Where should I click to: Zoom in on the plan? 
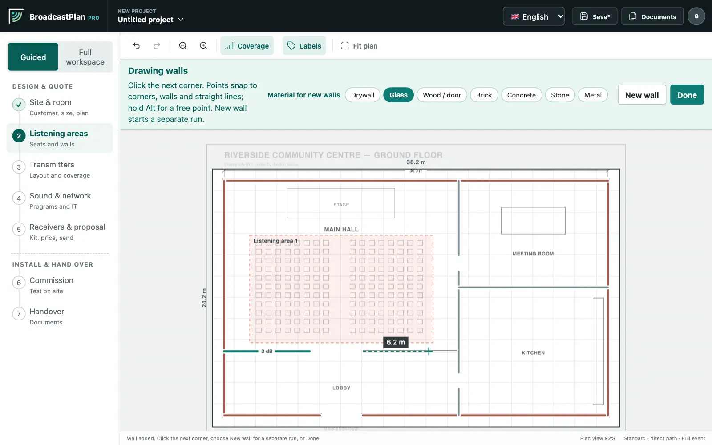click(204, 46)
